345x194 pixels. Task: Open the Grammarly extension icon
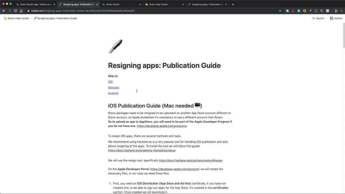299,11
